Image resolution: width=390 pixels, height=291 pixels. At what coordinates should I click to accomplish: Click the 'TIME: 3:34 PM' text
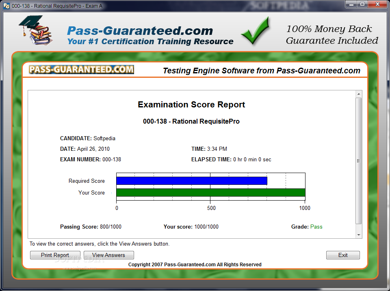tap(209, 149)
